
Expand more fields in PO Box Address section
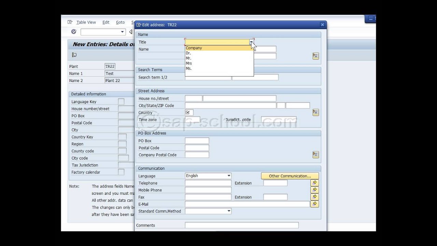pos(315,155)
